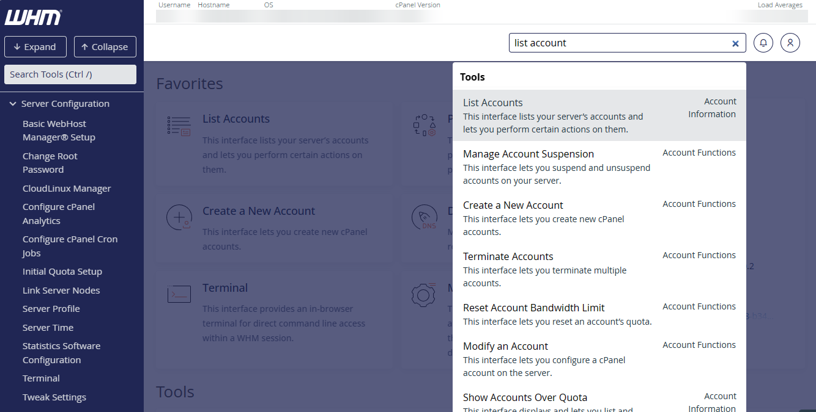Open Basic WebHost Manager Setup
The width and height of the screenshot is (816, 412).
[x=59, y=131]
